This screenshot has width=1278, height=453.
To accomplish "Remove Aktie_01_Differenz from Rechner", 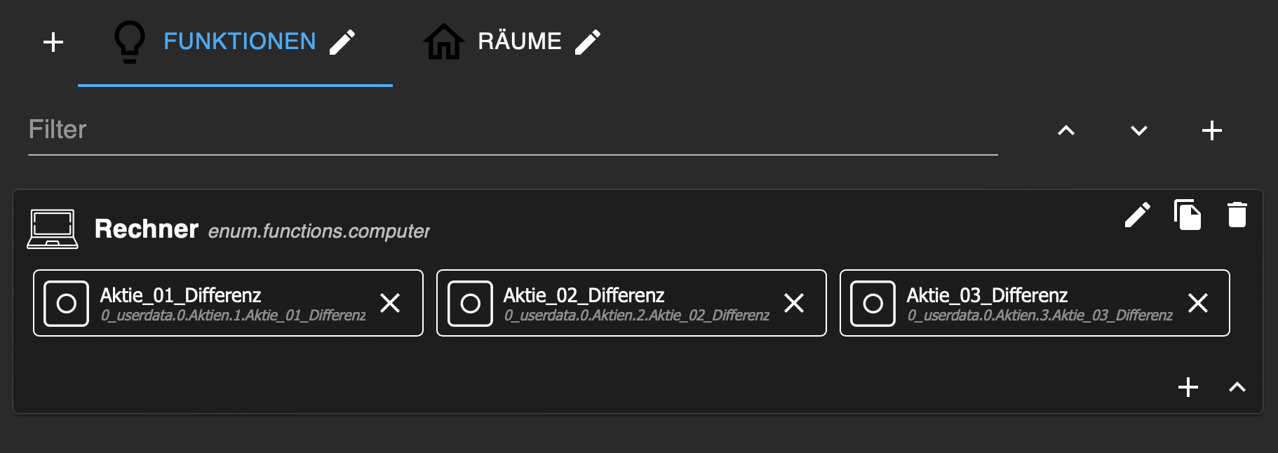I will 390,303.
